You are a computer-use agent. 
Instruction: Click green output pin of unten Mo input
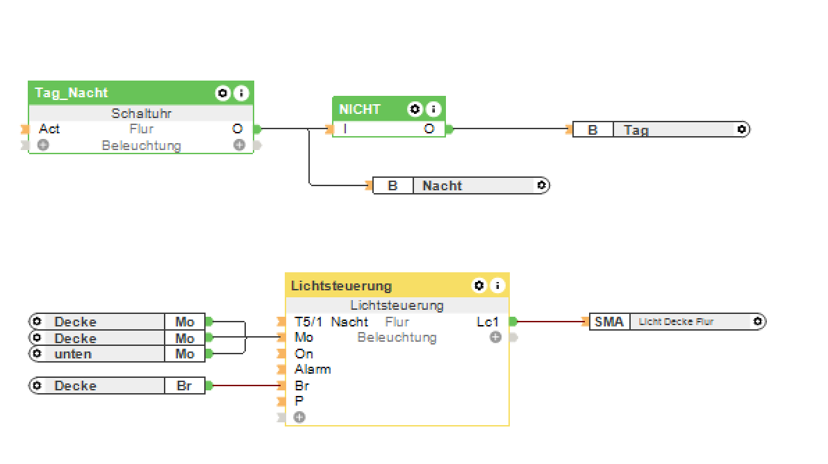tap(209, 353)
